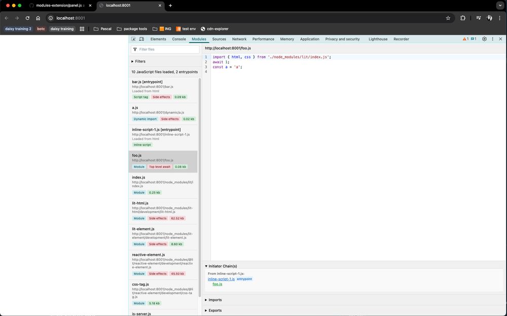The width and height of the screenshot is (507, 316).
Task: Open DevTools settings gear
Action: pyautogui.click(x=484, y=39)
